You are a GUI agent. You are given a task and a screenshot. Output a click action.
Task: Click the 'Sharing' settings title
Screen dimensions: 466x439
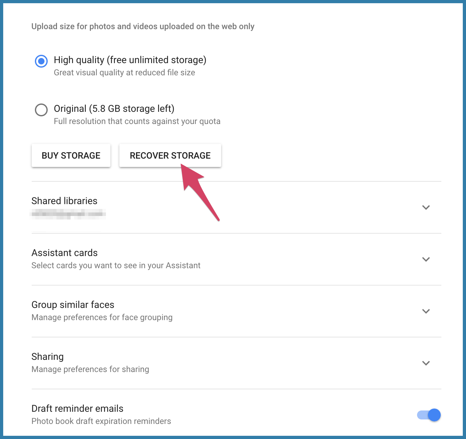click(x=47, y=357)
